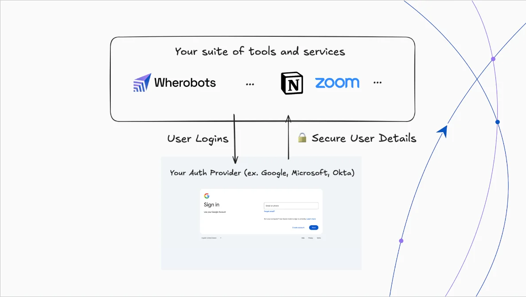Click the Zoom logo

[337, 82]
